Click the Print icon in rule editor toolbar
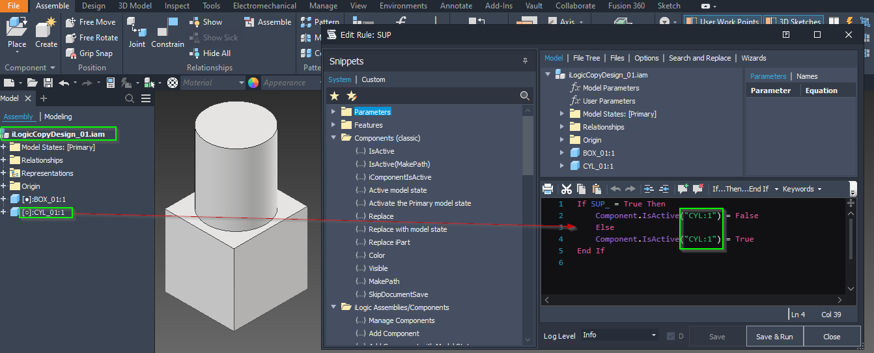This screenshot has width=874, height=353. pyautogui.click(x=548, y=189)
